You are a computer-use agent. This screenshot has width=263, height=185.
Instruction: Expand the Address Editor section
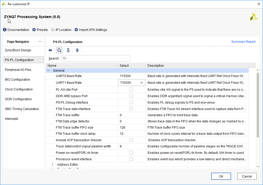[53, 165]
